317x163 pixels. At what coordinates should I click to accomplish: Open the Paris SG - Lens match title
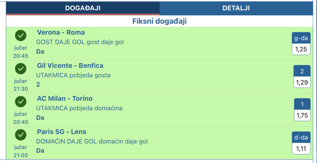click(x=62, y=132)
